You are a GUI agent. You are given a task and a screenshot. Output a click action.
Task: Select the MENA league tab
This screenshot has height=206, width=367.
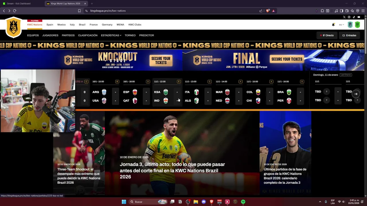point(120,25)
